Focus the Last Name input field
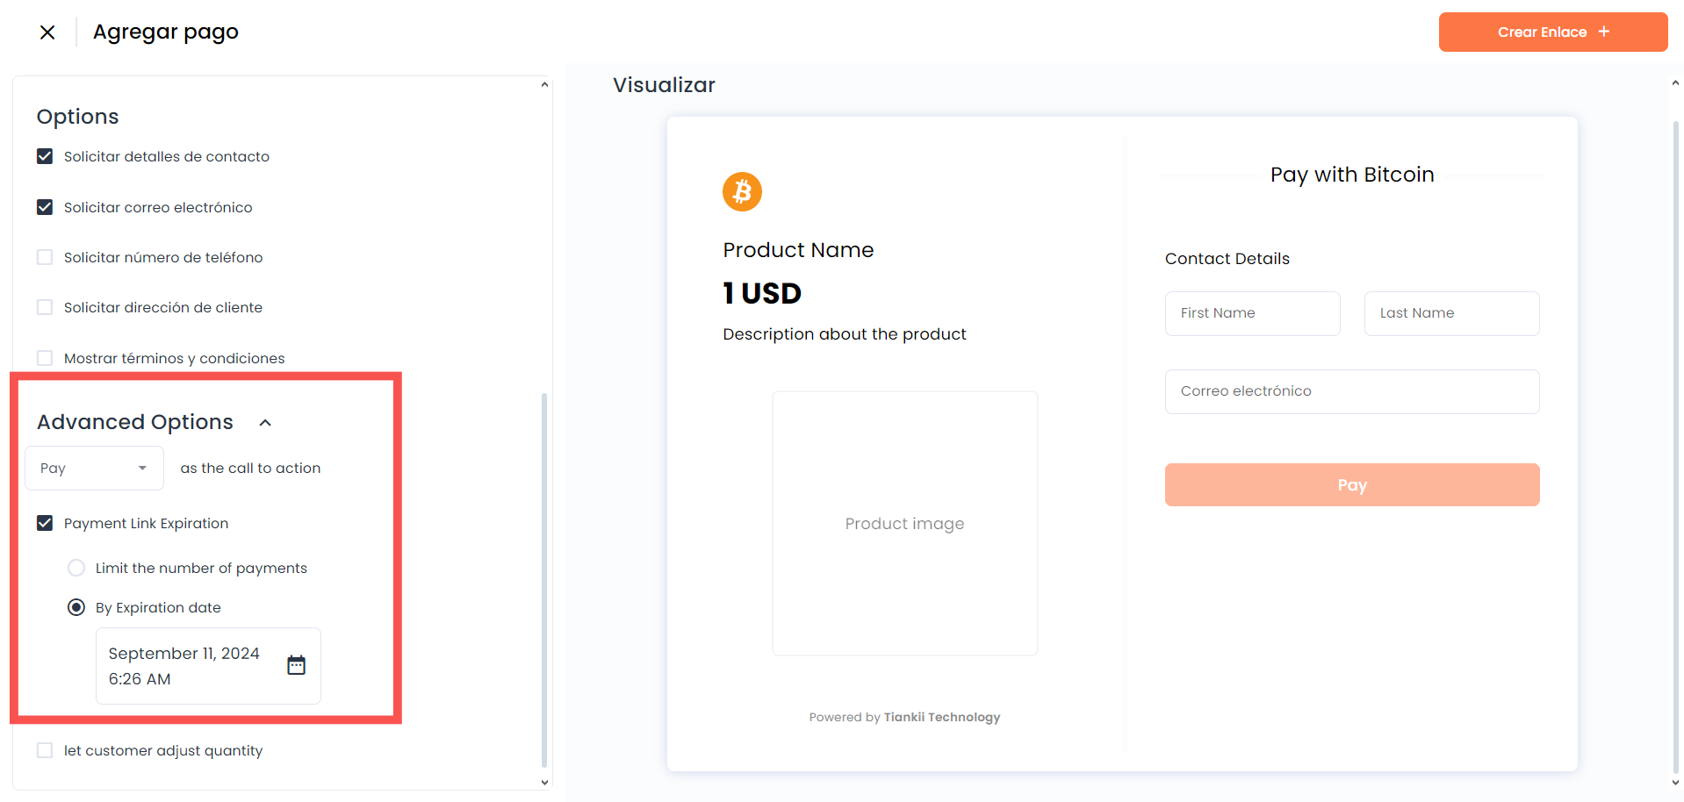 [1452, 313]
